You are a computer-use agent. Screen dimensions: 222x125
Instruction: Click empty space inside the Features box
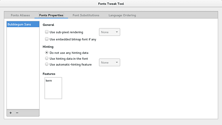point(53,92)
